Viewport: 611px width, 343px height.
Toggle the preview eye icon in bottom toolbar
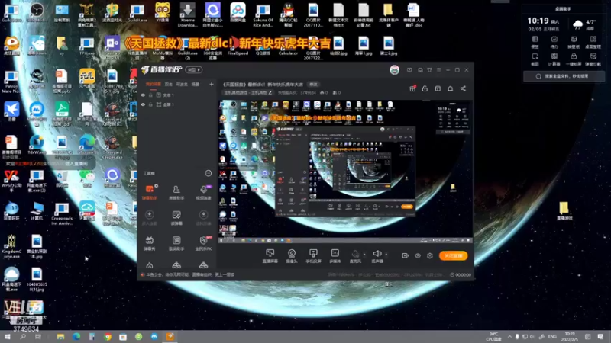(418, 255)
